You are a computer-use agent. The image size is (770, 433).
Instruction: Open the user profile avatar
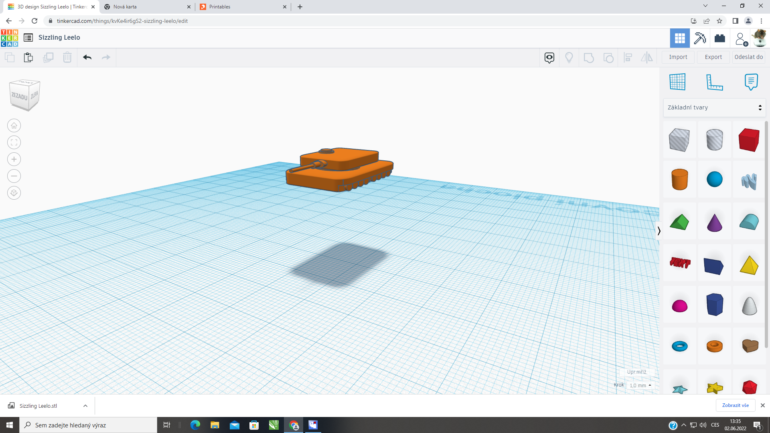[x=760, y=38]
